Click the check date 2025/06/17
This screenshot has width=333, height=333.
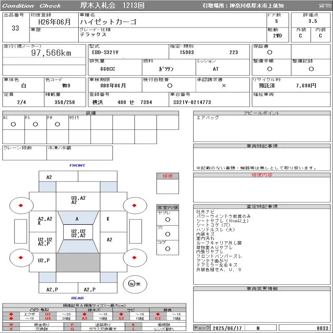pyautogui.click(x=227, y=328)
